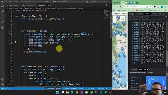168x95 pixels.
Task: Expand the [[Prototype]]: Object entry in the console
Action: click(x=140, y=63)
